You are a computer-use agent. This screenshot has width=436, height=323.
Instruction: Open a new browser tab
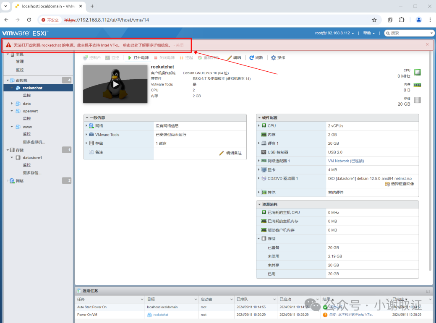tap(92, 6)
